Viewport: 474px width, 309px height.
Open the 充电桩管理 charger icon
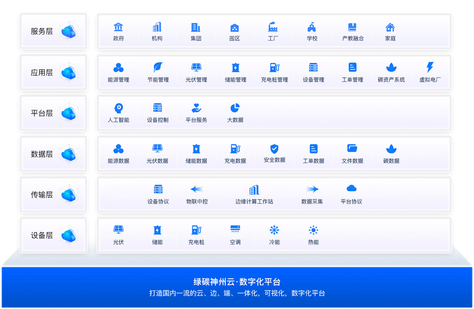(275, 67)
